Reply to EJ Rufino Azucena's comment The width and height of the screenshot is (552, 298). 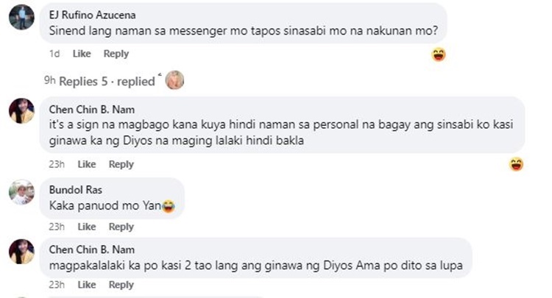pos(116,54)
